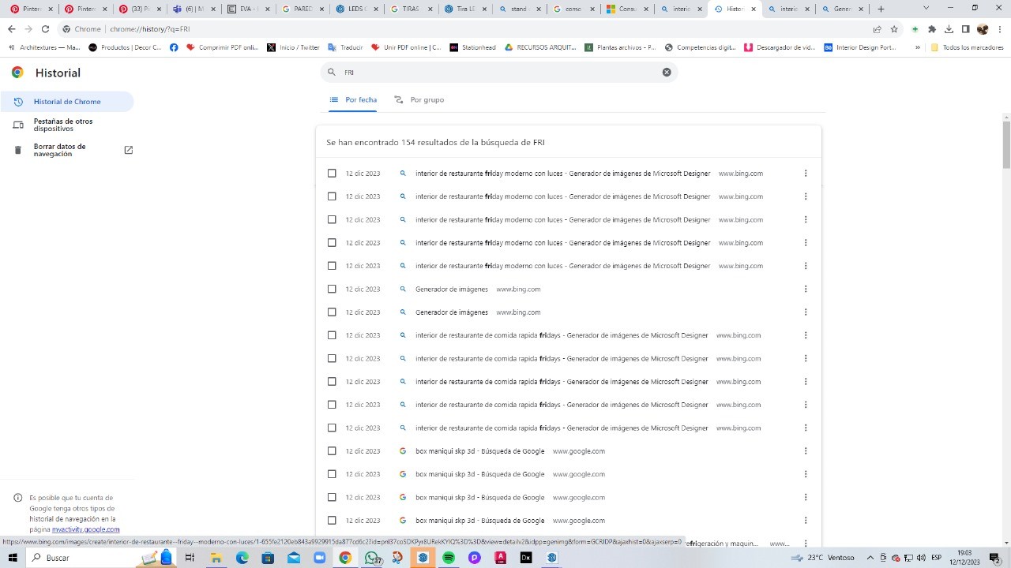Open the 23°C Ventoso weather widget
Viewport: 1011px width, 568px height.
825,558
